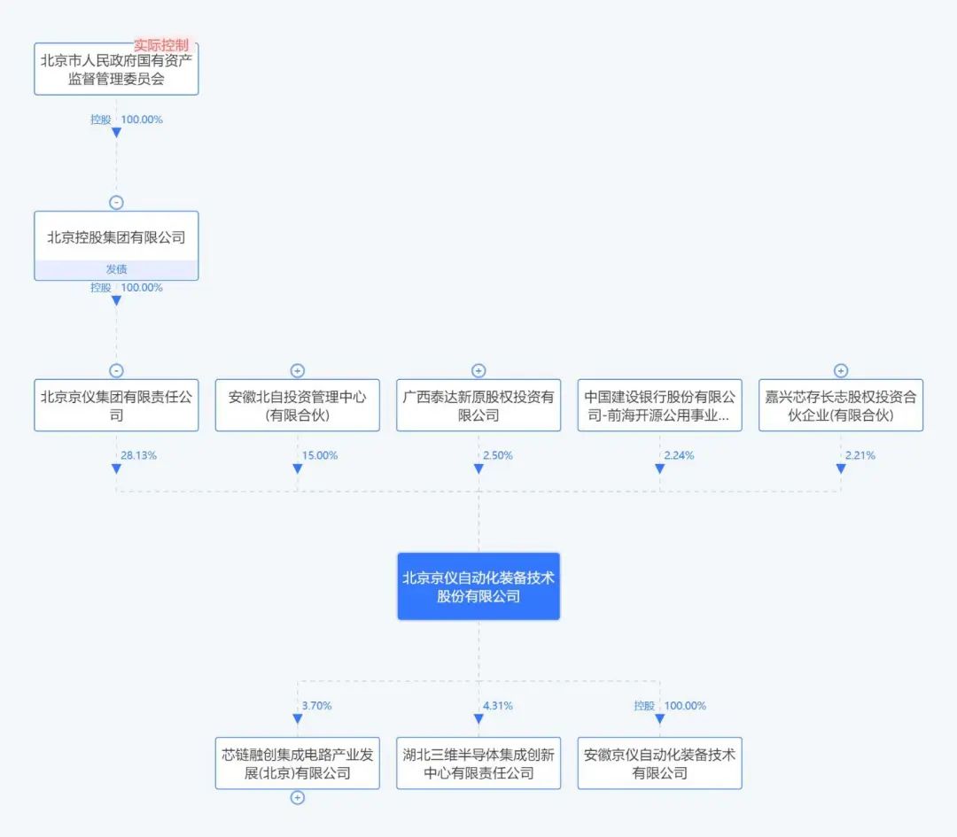Click 15.00% shareholding value
The width and height of the screenshot is (957, 837).
click(320, 456)
